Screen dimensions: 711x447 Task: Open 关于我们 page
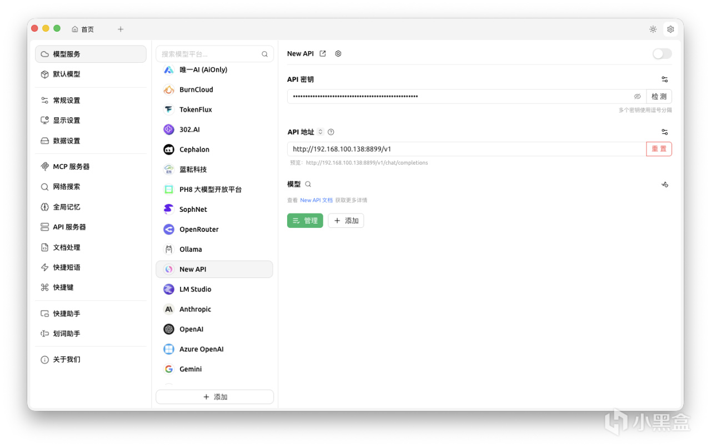click(91, 359)
